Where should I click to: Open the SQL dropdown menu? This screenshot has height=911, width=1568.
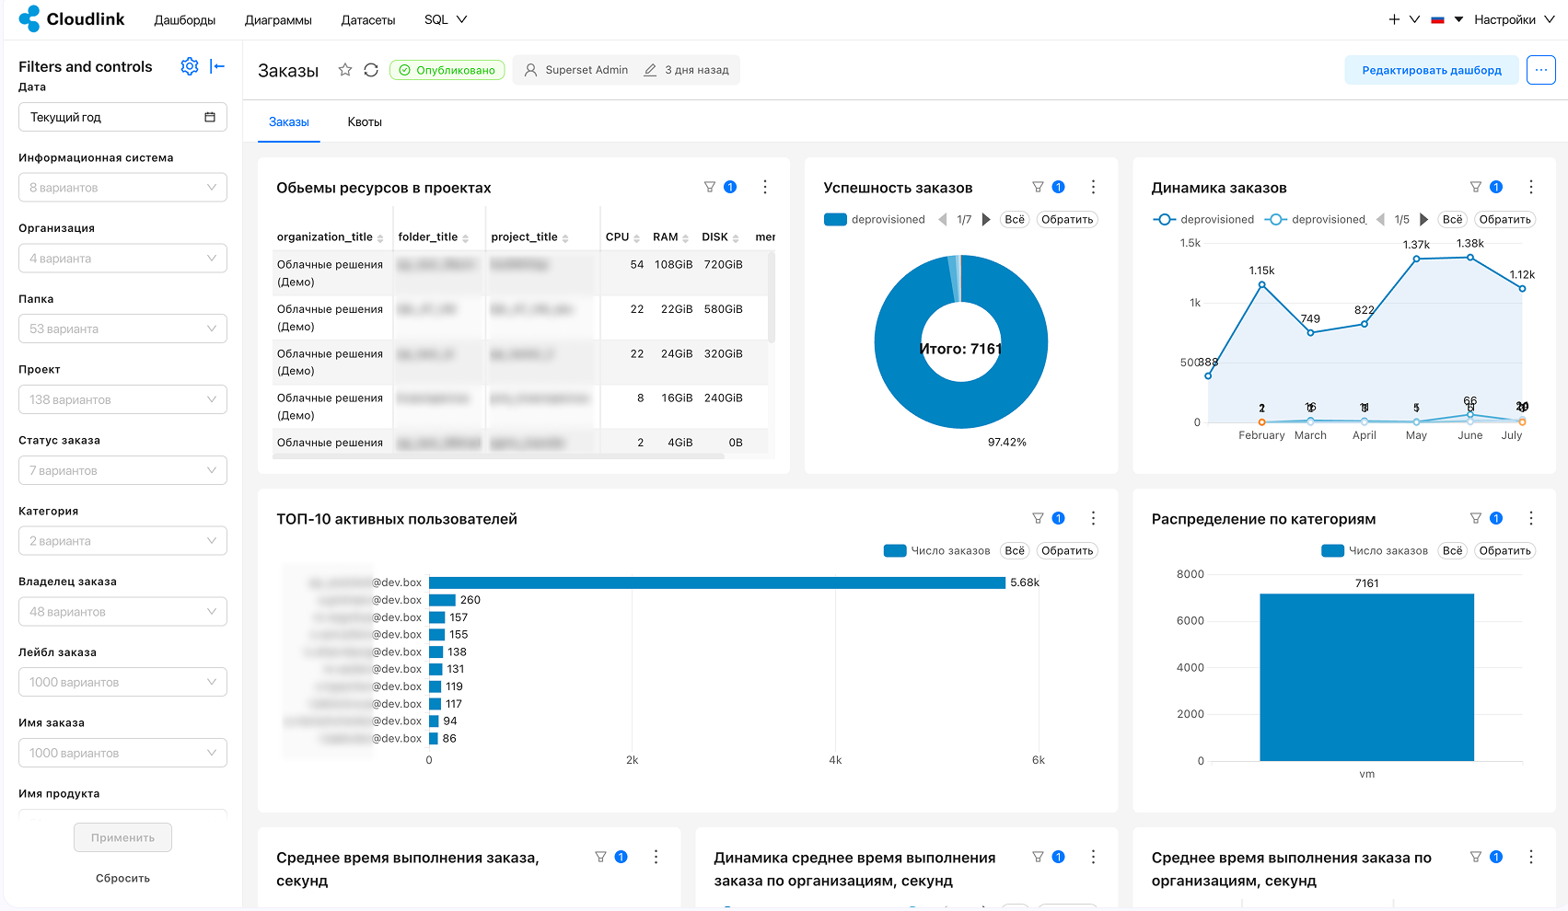point(446,19)
